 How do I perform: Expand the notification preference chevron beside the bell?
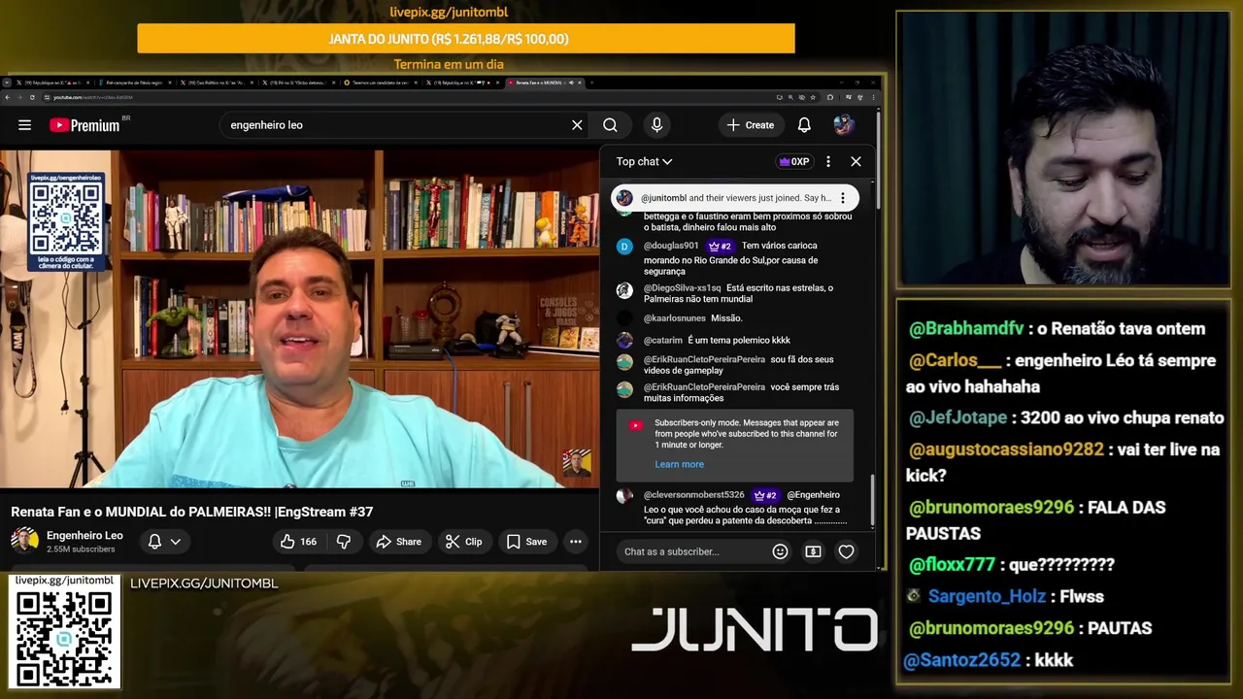pyautogui.click(x=176, y=542)
